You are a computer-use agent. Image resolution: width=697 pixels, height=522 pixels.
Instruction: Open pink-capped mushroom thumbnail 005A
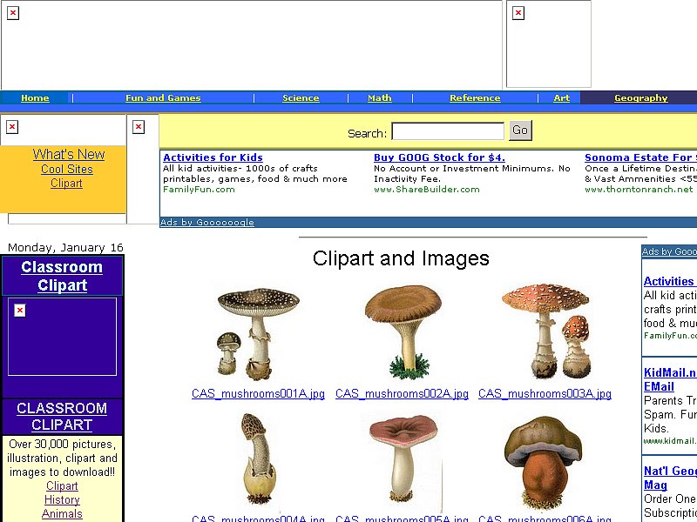[x=403, y=459]
